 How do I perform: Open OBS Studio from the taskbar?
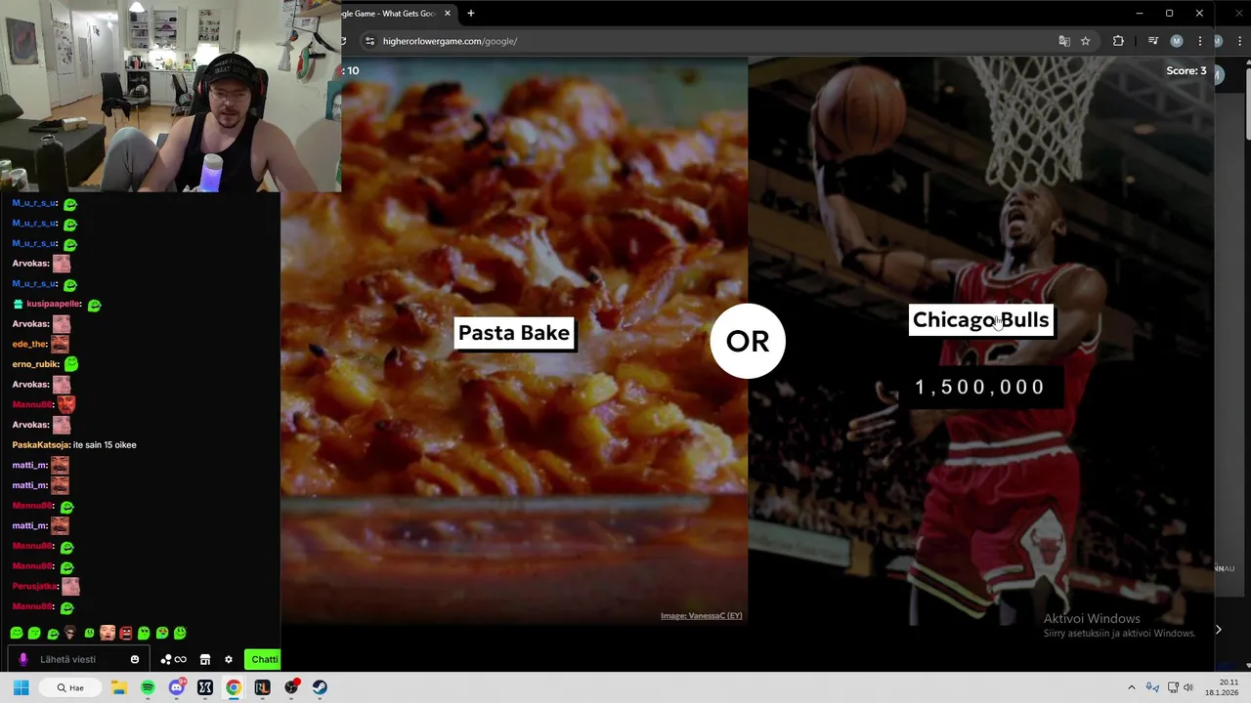291,687
